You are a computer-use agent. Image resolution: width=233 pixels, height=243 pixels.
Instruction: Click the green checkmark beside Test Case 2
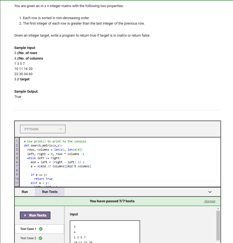click(41, 238)
